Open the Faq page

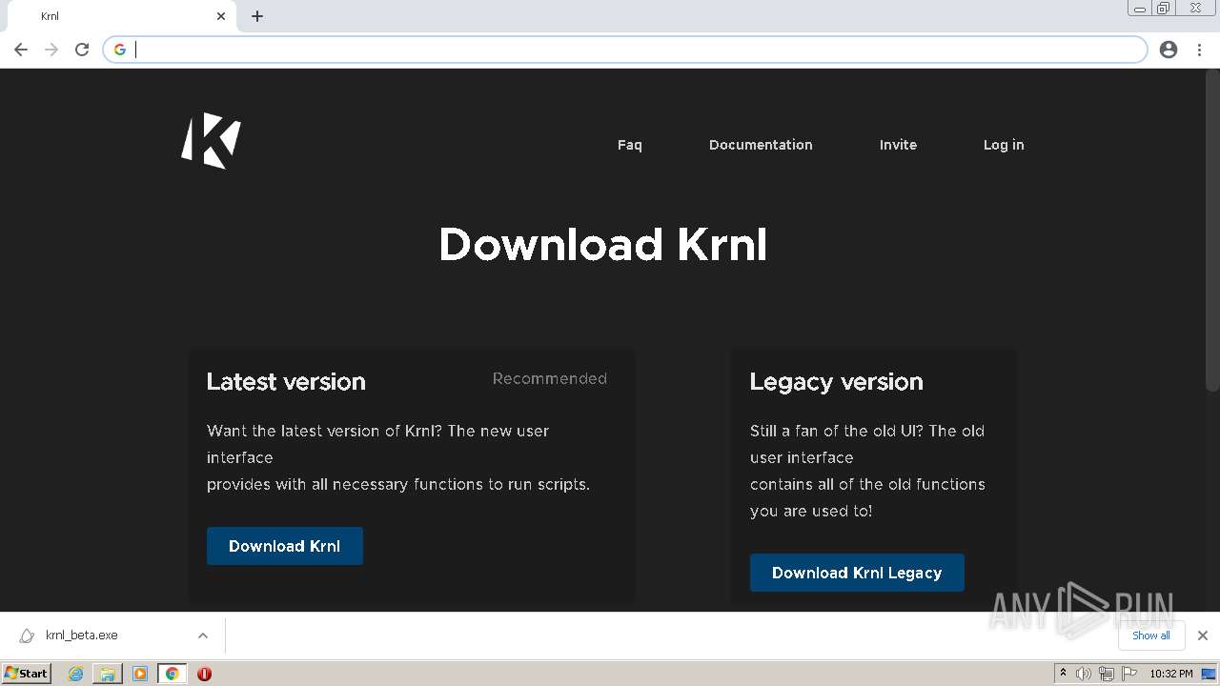[x=630, y=145]
